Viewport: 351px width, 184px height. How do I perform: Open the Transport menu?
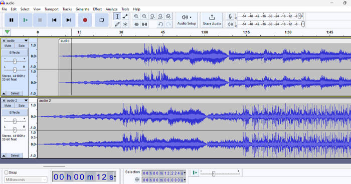pos(52,9)
